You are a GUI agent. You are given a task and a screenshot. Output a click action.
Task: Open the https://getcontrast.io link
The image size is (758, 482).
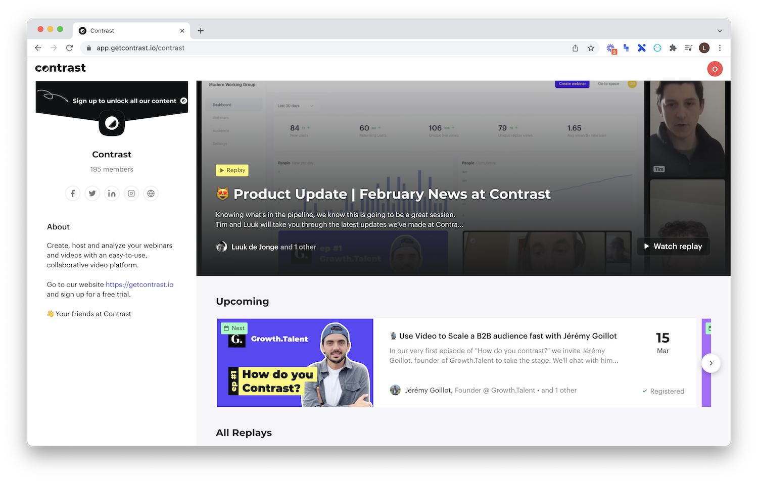[139, 284]
